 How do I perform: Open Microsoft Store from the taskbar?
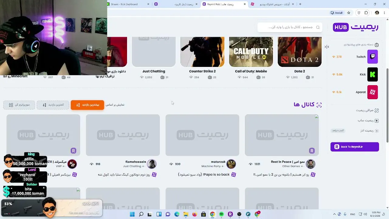[x=203, y=214]
